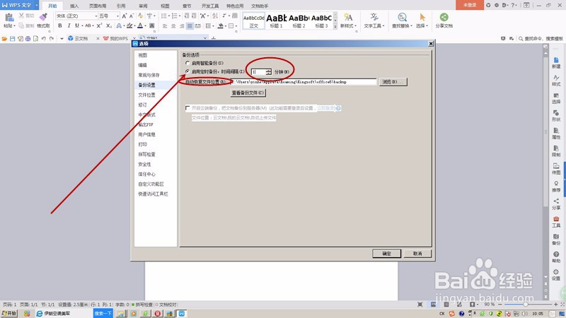Click the undo arrow in quick toolbar
The width and height of the screenshot is (566, 318).
(44, 38)
